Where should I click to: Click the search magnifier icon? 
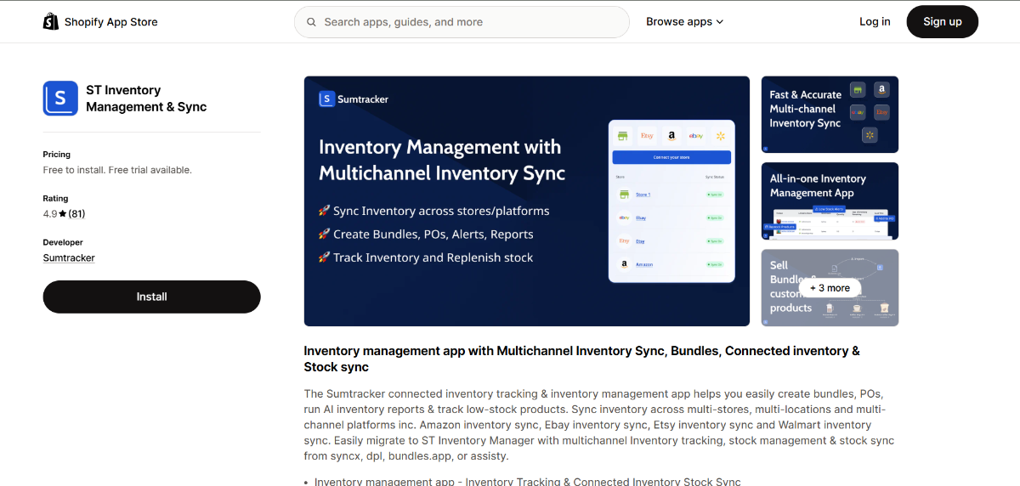312,22
